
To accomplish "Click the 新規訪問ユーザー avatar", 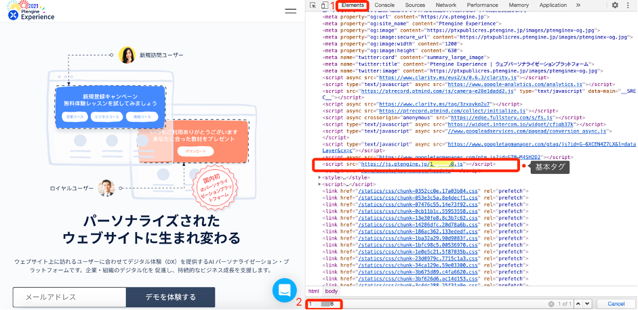I will coord(127,55).
